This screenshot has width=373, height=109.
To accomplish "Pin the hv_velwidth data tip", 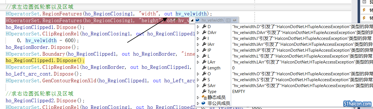I will pyautogui.click(x=235, y=20).
